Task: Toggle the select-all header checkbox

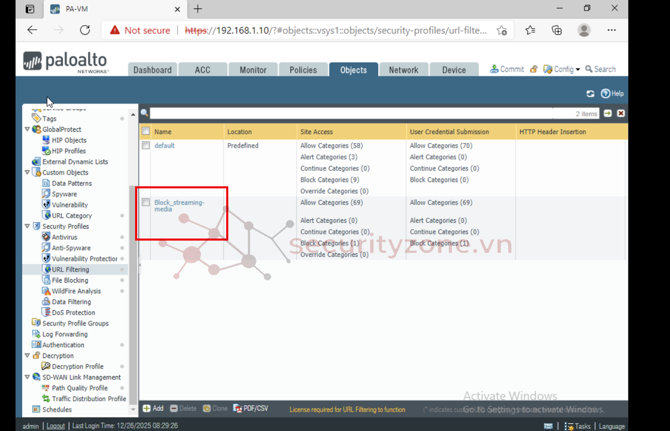Action: tap(146, 132)
